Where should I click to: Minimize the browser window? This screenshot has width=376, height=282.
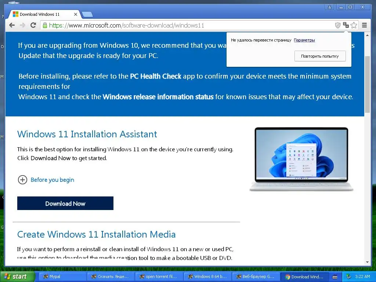pos(340,7)
